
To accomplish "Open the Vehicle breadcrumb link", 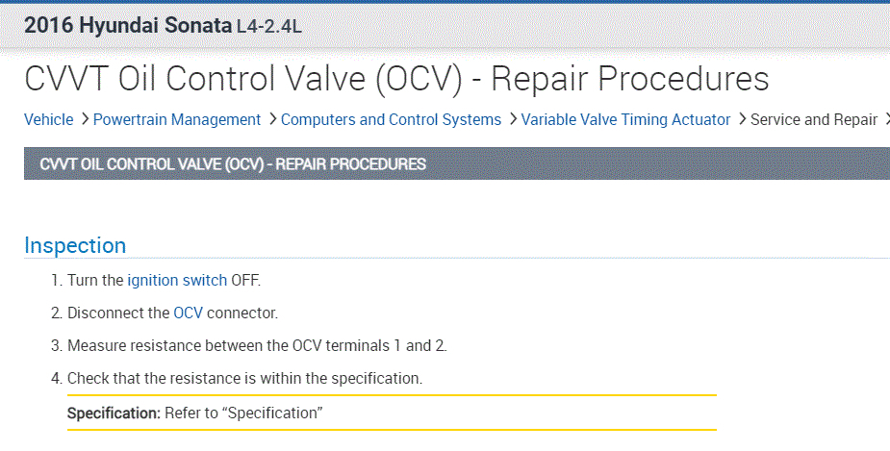I will [x=48, y=119].
